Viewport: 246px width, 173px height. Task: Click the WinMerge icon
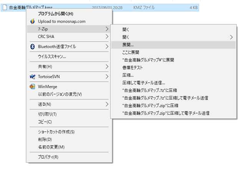pos(32,86)
